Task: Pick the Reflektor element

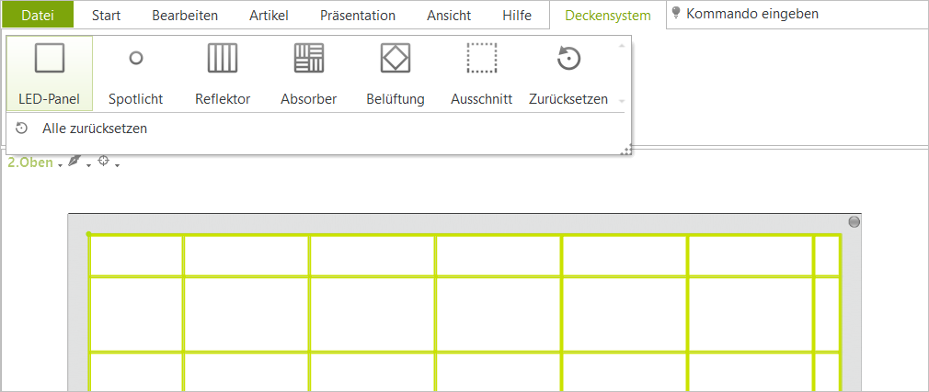Action: pos(223,73)
